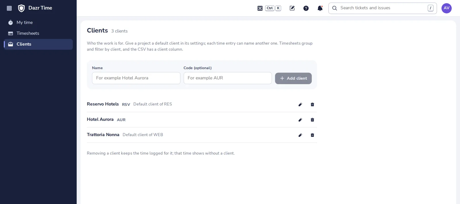This screenshot has height=204, width=460.
Task: Delete the Trattoria Nonna client
Action: (312, 135)
